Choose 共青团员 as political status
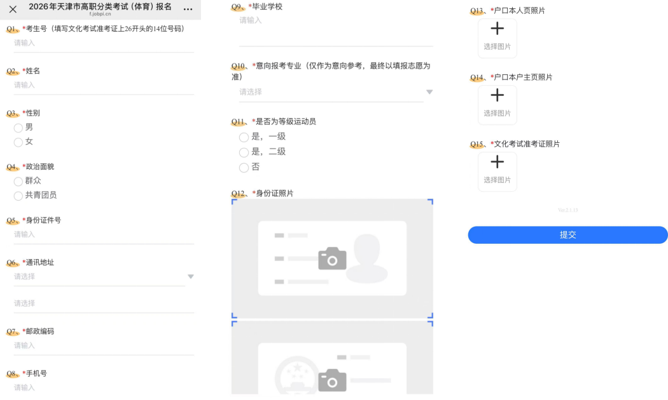Viewport: 668px width, 400px height. 18,196
